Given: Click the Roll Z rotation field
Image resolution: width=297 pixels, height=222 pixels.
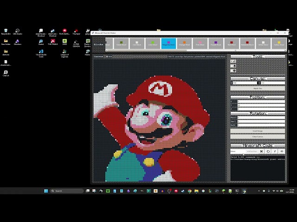Looking at the screenshot, I should click(261, 125).
